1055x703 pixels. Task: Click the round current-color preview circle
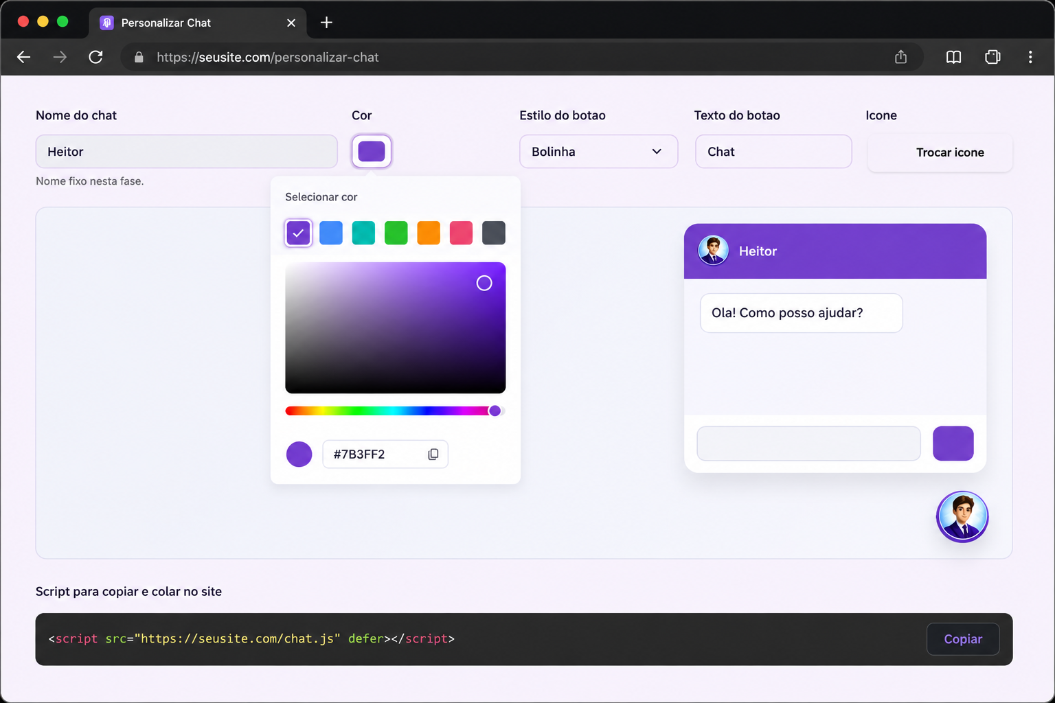pos(299,454)
